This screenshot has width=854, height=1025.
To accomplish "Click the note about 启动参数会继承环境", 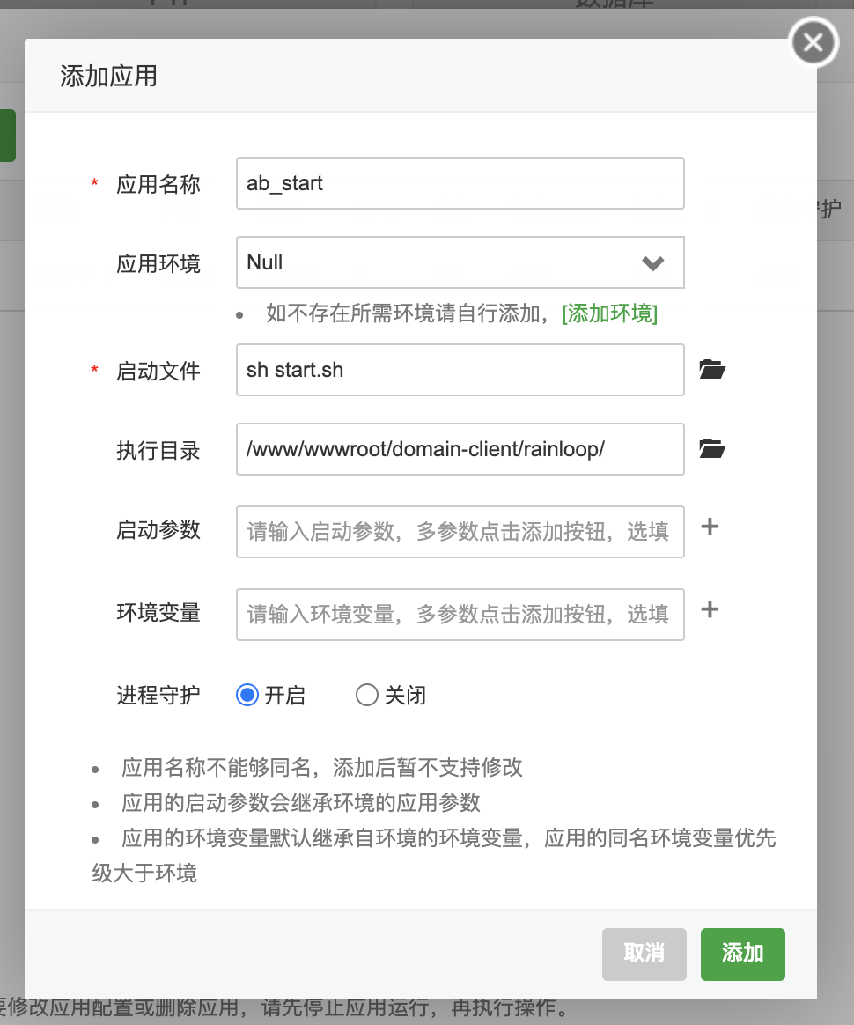I will (301, 803).
